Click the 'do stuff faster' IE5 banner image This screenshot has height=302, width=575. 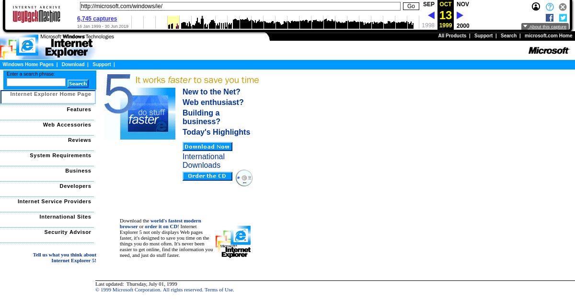pyautogui.click(x=140, y=107)
